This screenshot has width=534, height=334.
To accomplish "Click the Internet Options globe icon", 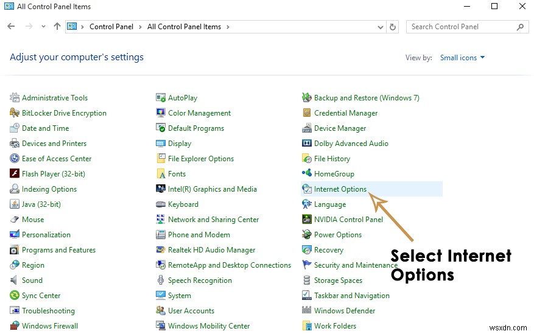I will (x=307, y=189).
